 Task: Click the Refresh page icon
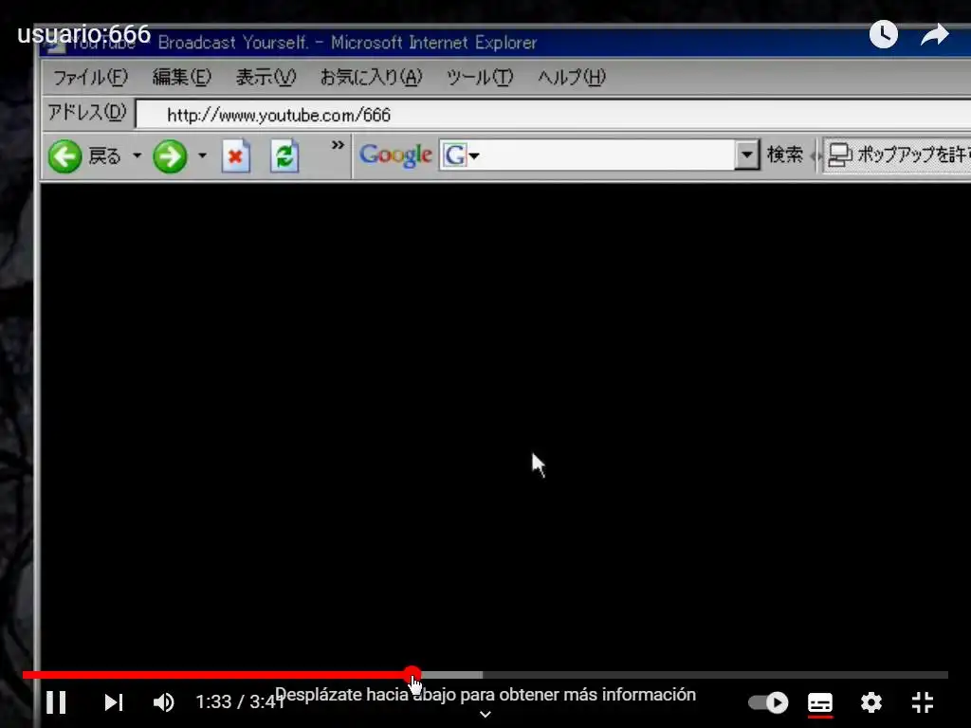click(x=284, y=155)
